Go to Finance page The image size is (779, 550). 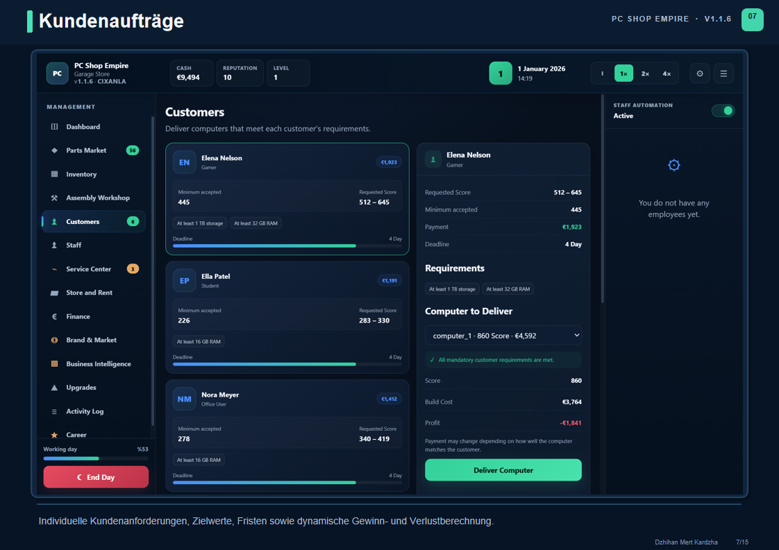(x=94, y=316)
